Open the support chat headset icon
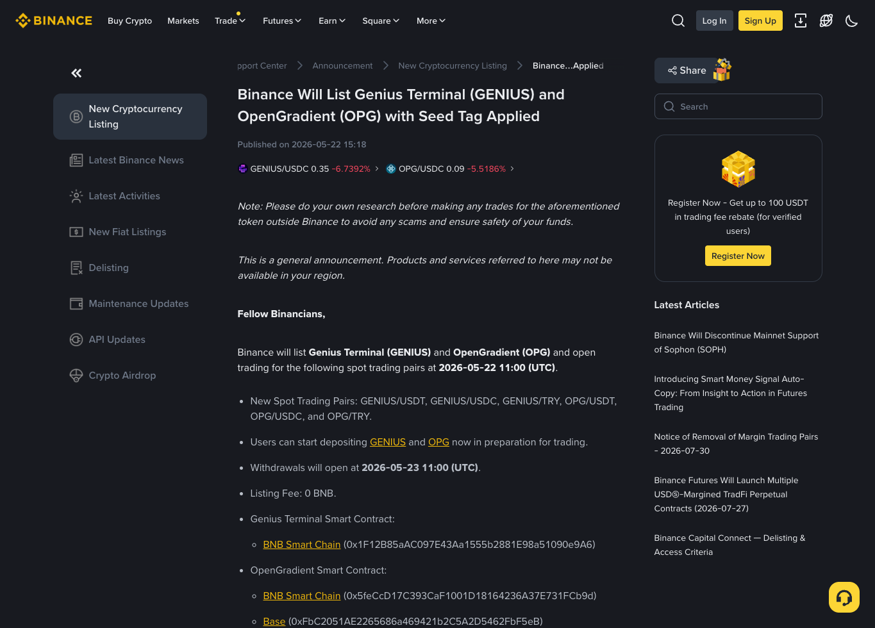Viewport: 875px width, 628px height. coord(844,597)
